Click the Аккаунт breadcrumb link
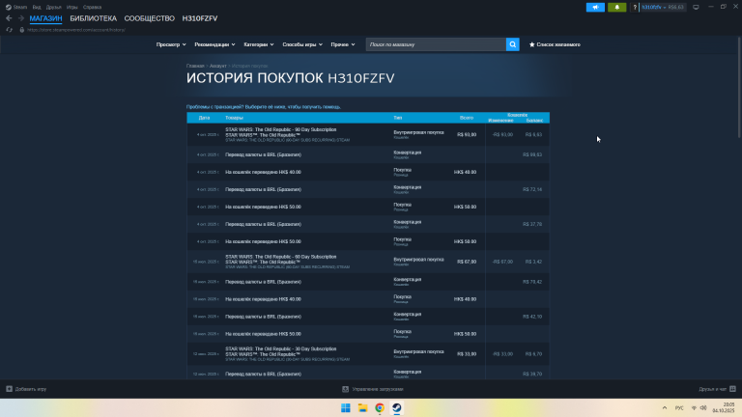The width and height of the screenshot is (742, 417). (217, 66)
